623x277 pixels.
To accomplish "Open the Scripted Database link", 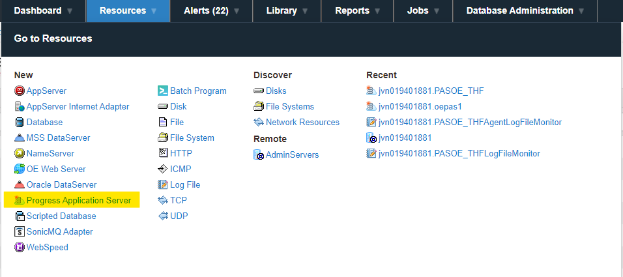I will (x=61, y=216).
